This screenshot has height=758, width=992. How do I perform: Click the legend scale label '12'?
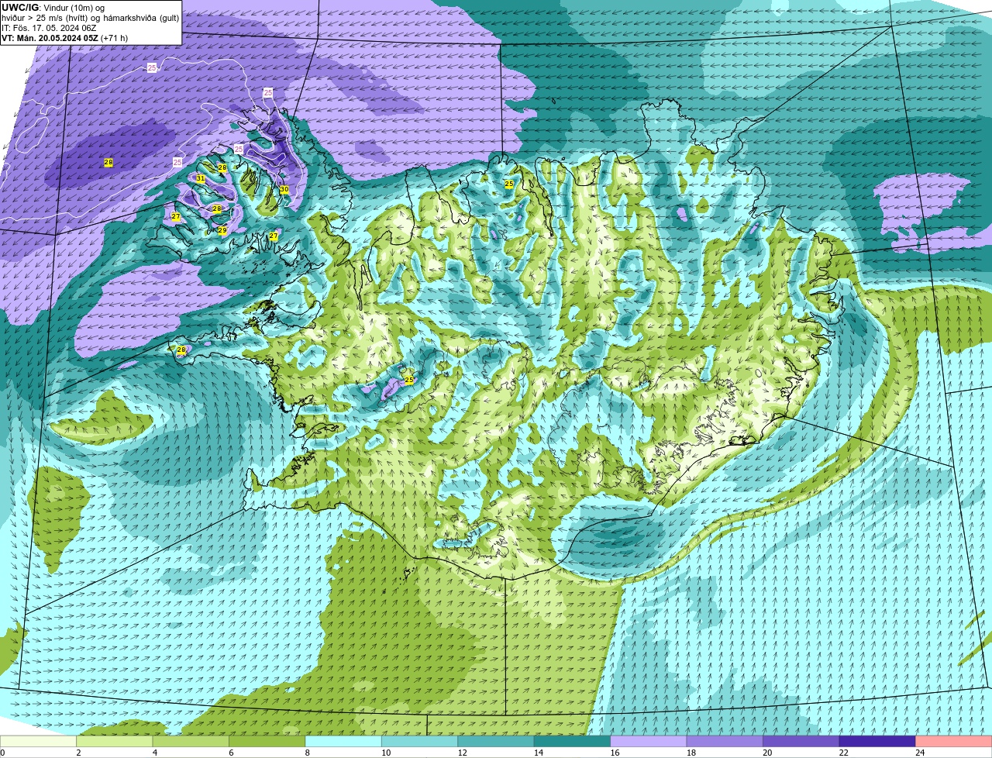tap(462, 753)
